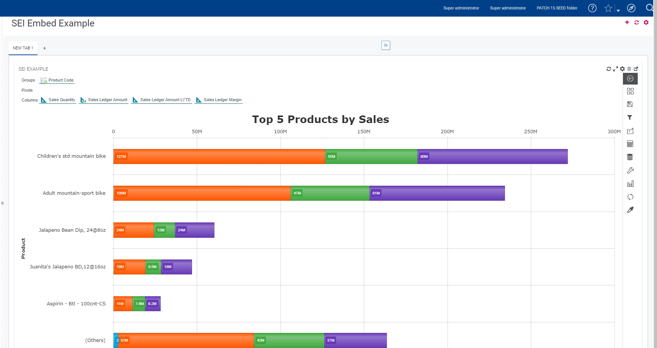
Task: Open the four-square grid view icon
Action: [x=630, y=91]
